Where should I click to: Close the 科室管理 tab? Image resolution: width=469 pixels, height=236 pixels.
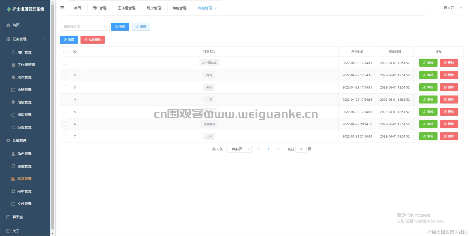point(215,8)
